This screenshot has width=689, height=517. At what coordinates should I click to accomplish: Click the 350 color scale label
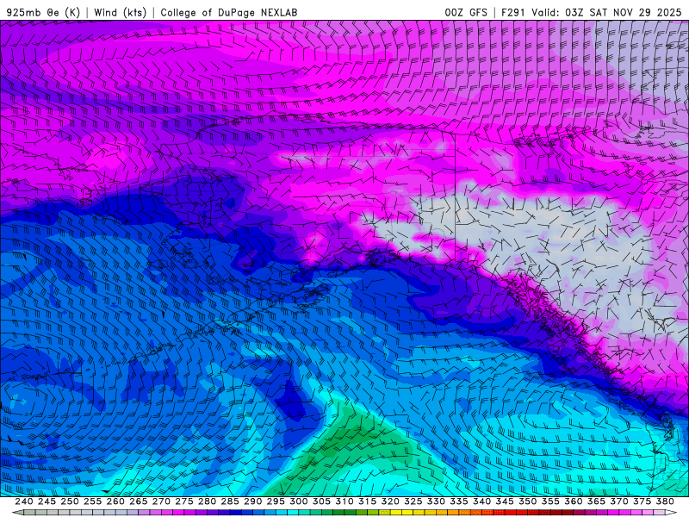[x=527, y=501]
